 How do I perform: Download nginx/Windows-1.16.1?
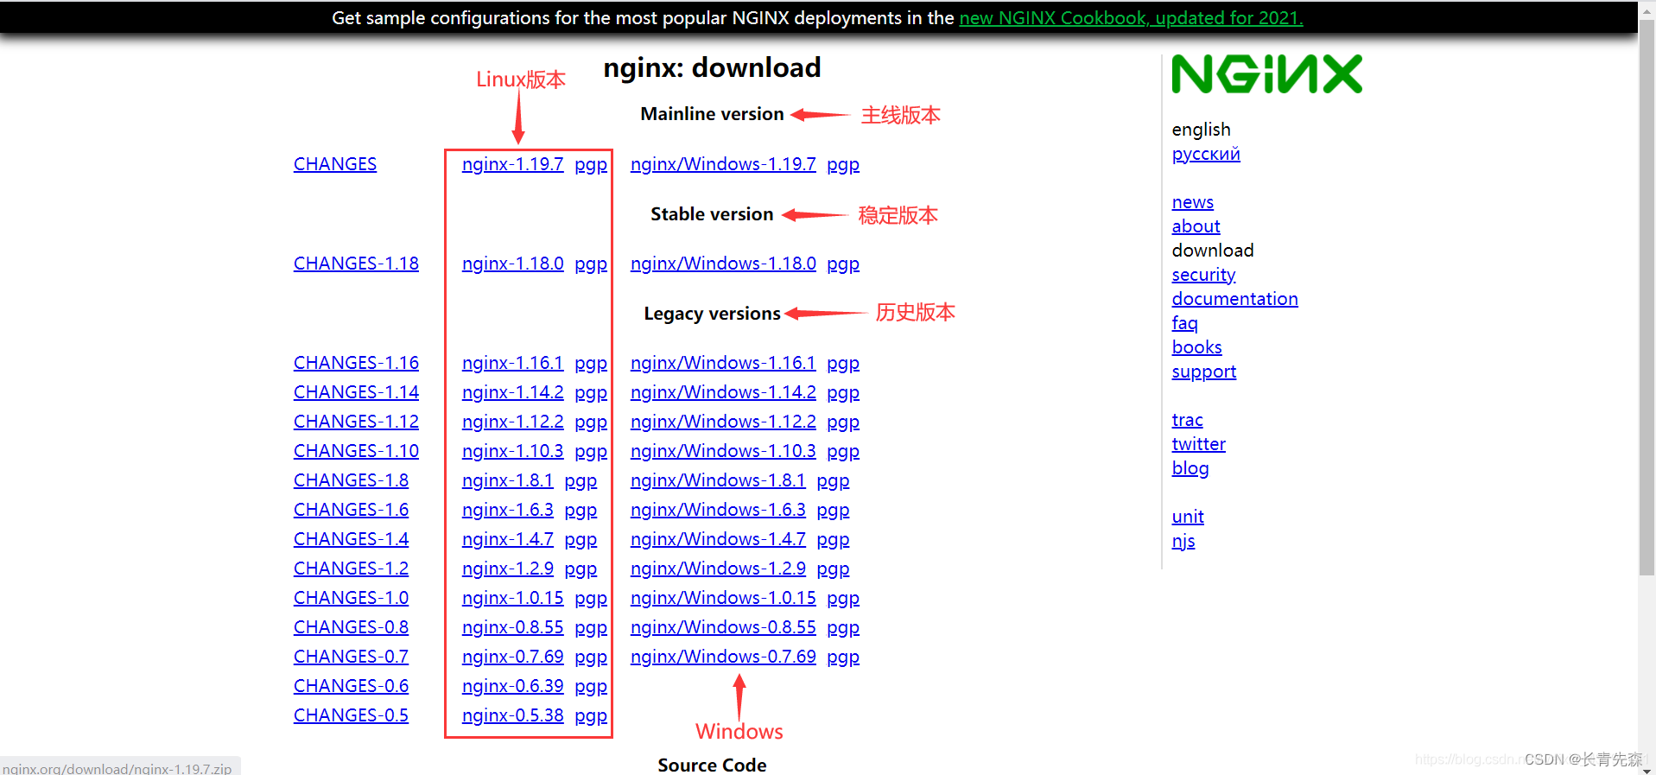[723, 363]
